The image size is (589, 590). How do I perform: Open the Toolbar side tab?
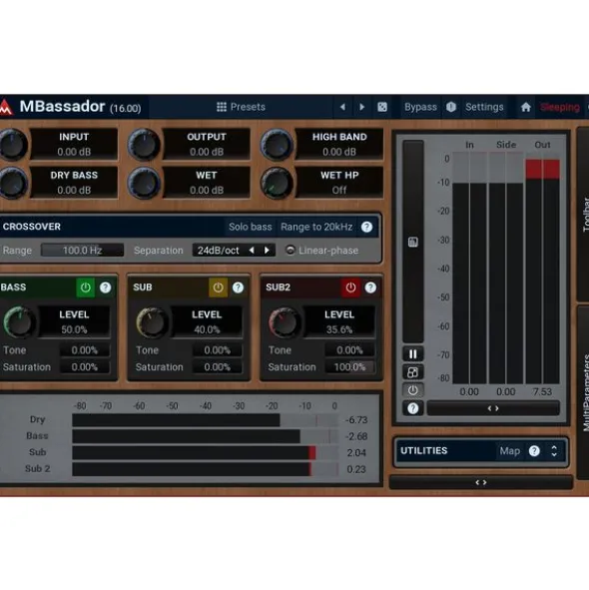584,215
